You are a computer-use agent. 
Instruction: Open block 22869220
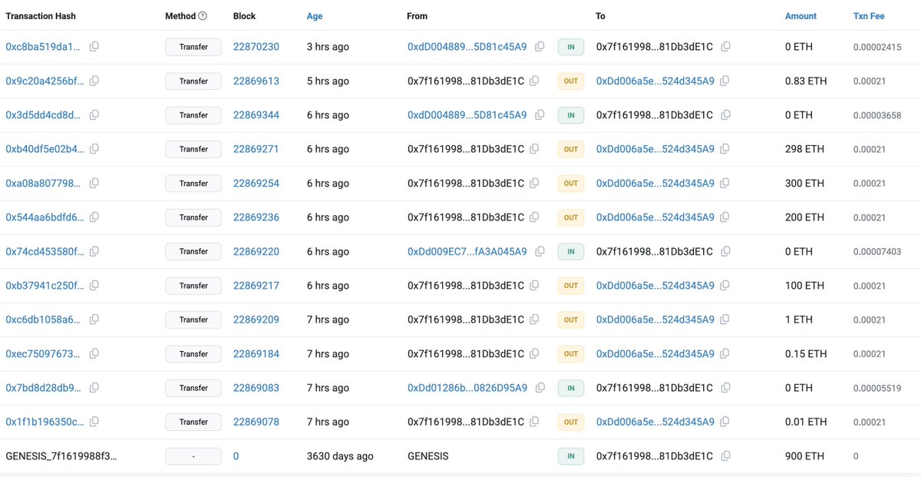[x=256, y=251]
